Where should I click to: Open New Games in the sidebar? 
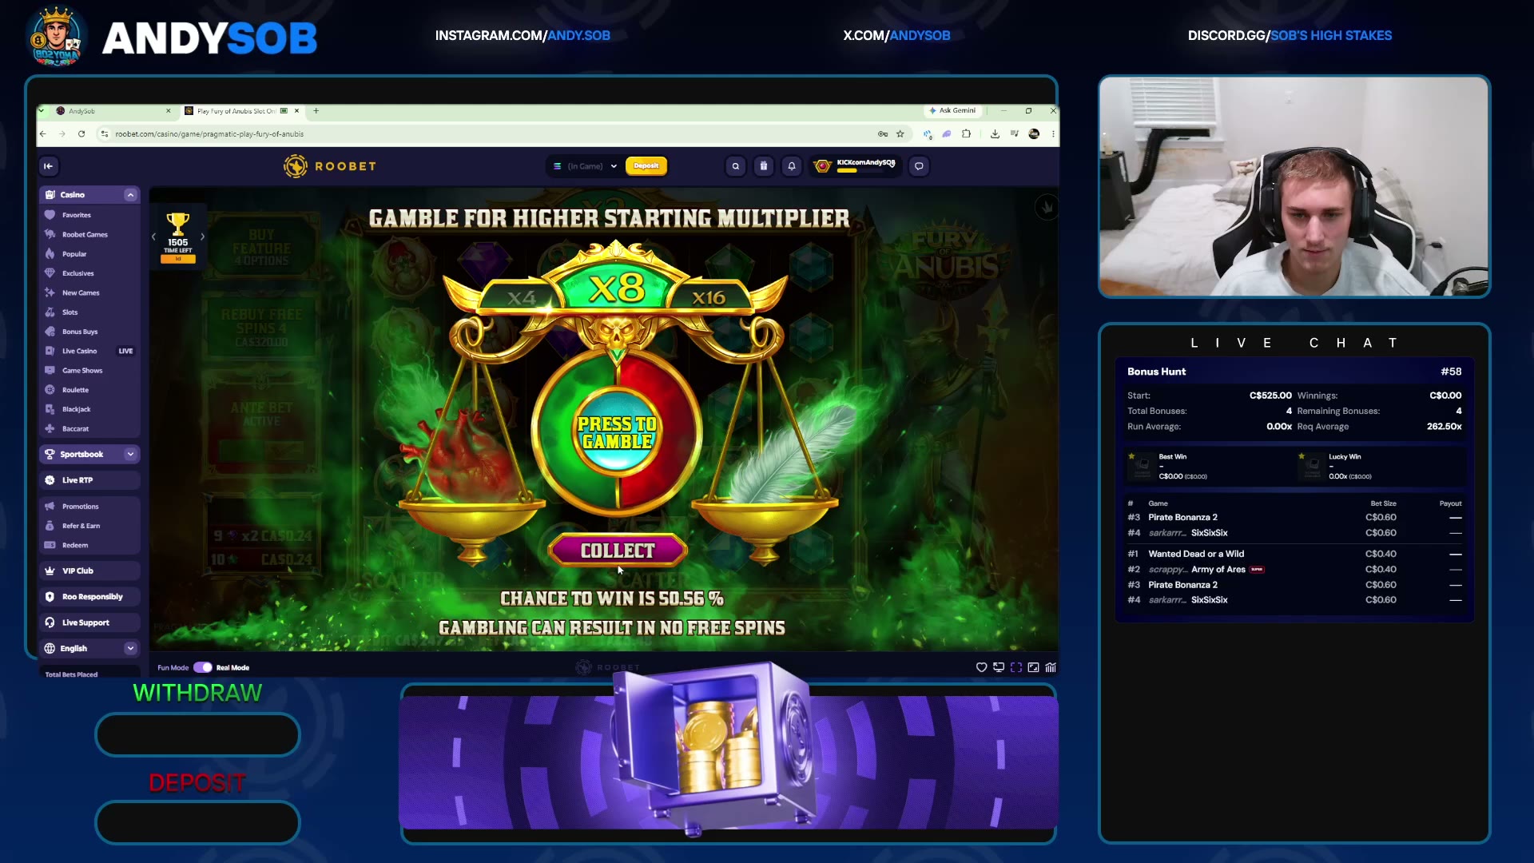pos(81,293)
